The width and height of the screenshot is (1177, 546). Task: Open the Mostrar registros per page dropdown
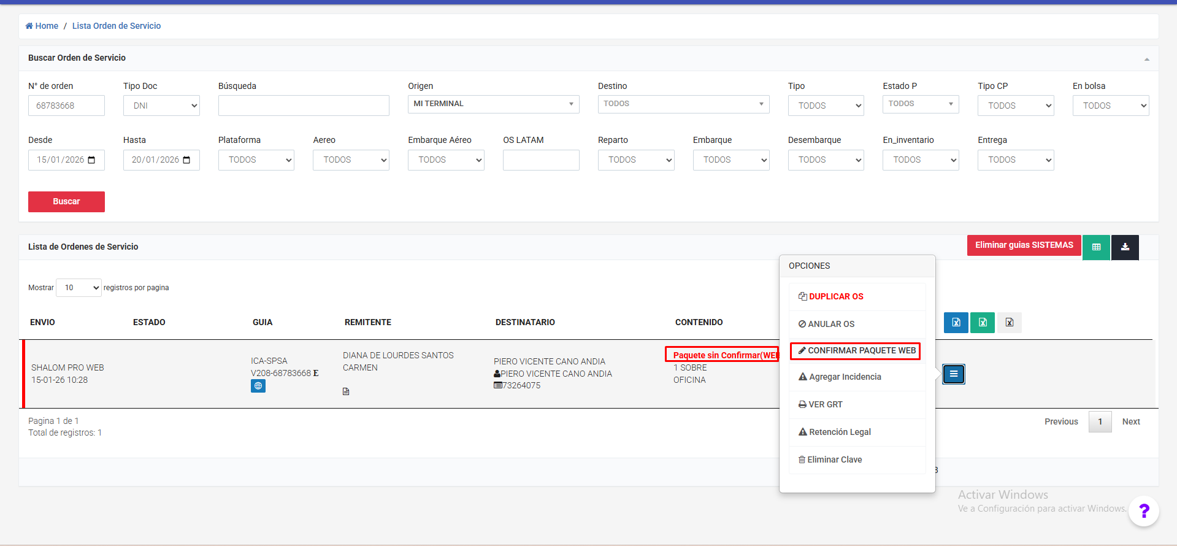[79, 288]
